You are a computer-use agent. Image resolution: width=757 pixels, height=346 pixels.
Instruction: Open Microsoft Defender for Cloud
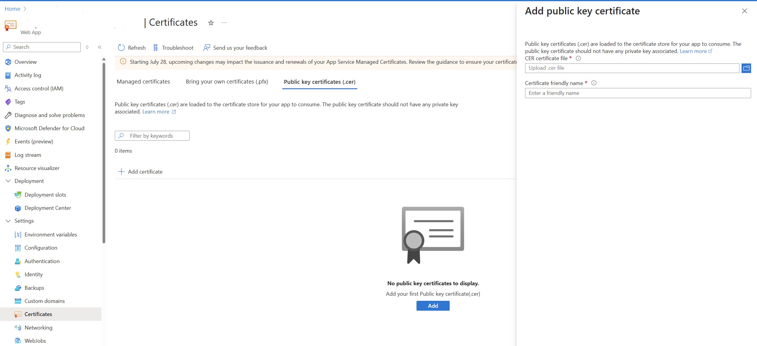pos(49,128)
